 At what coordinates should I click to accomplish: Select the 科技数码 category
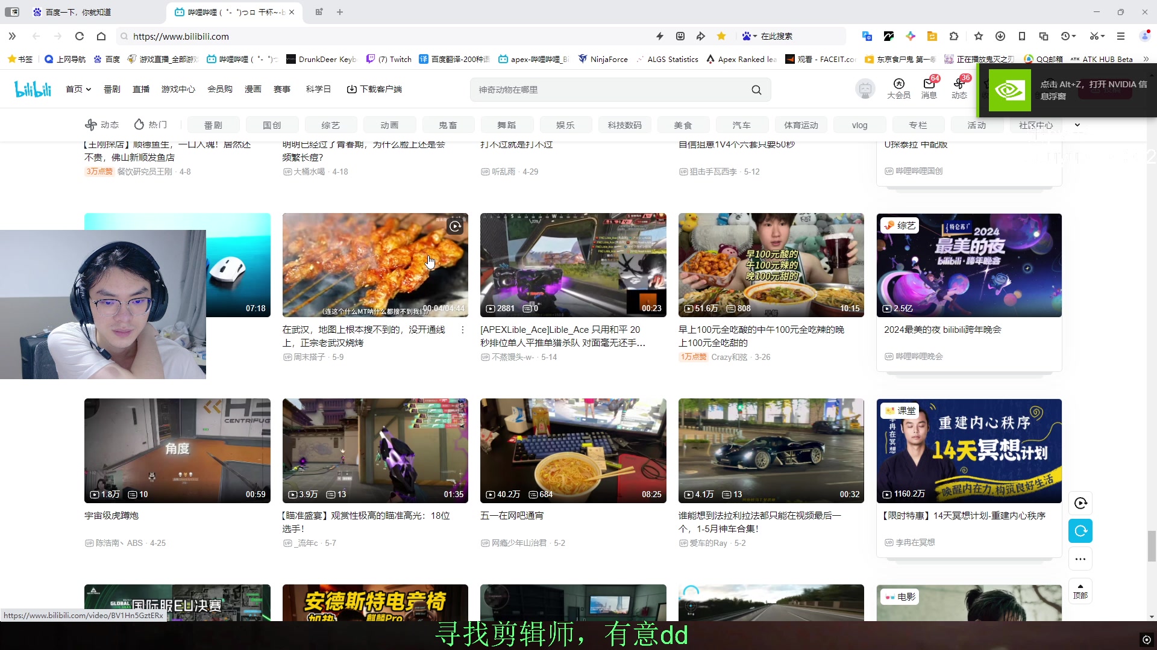tap(624, 125)
